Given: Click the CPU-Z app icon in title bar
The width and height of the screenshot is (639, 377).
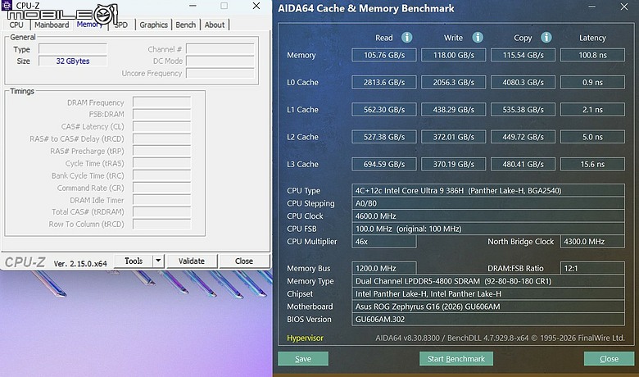Looking at the screenshot, I should click(7, 5).
